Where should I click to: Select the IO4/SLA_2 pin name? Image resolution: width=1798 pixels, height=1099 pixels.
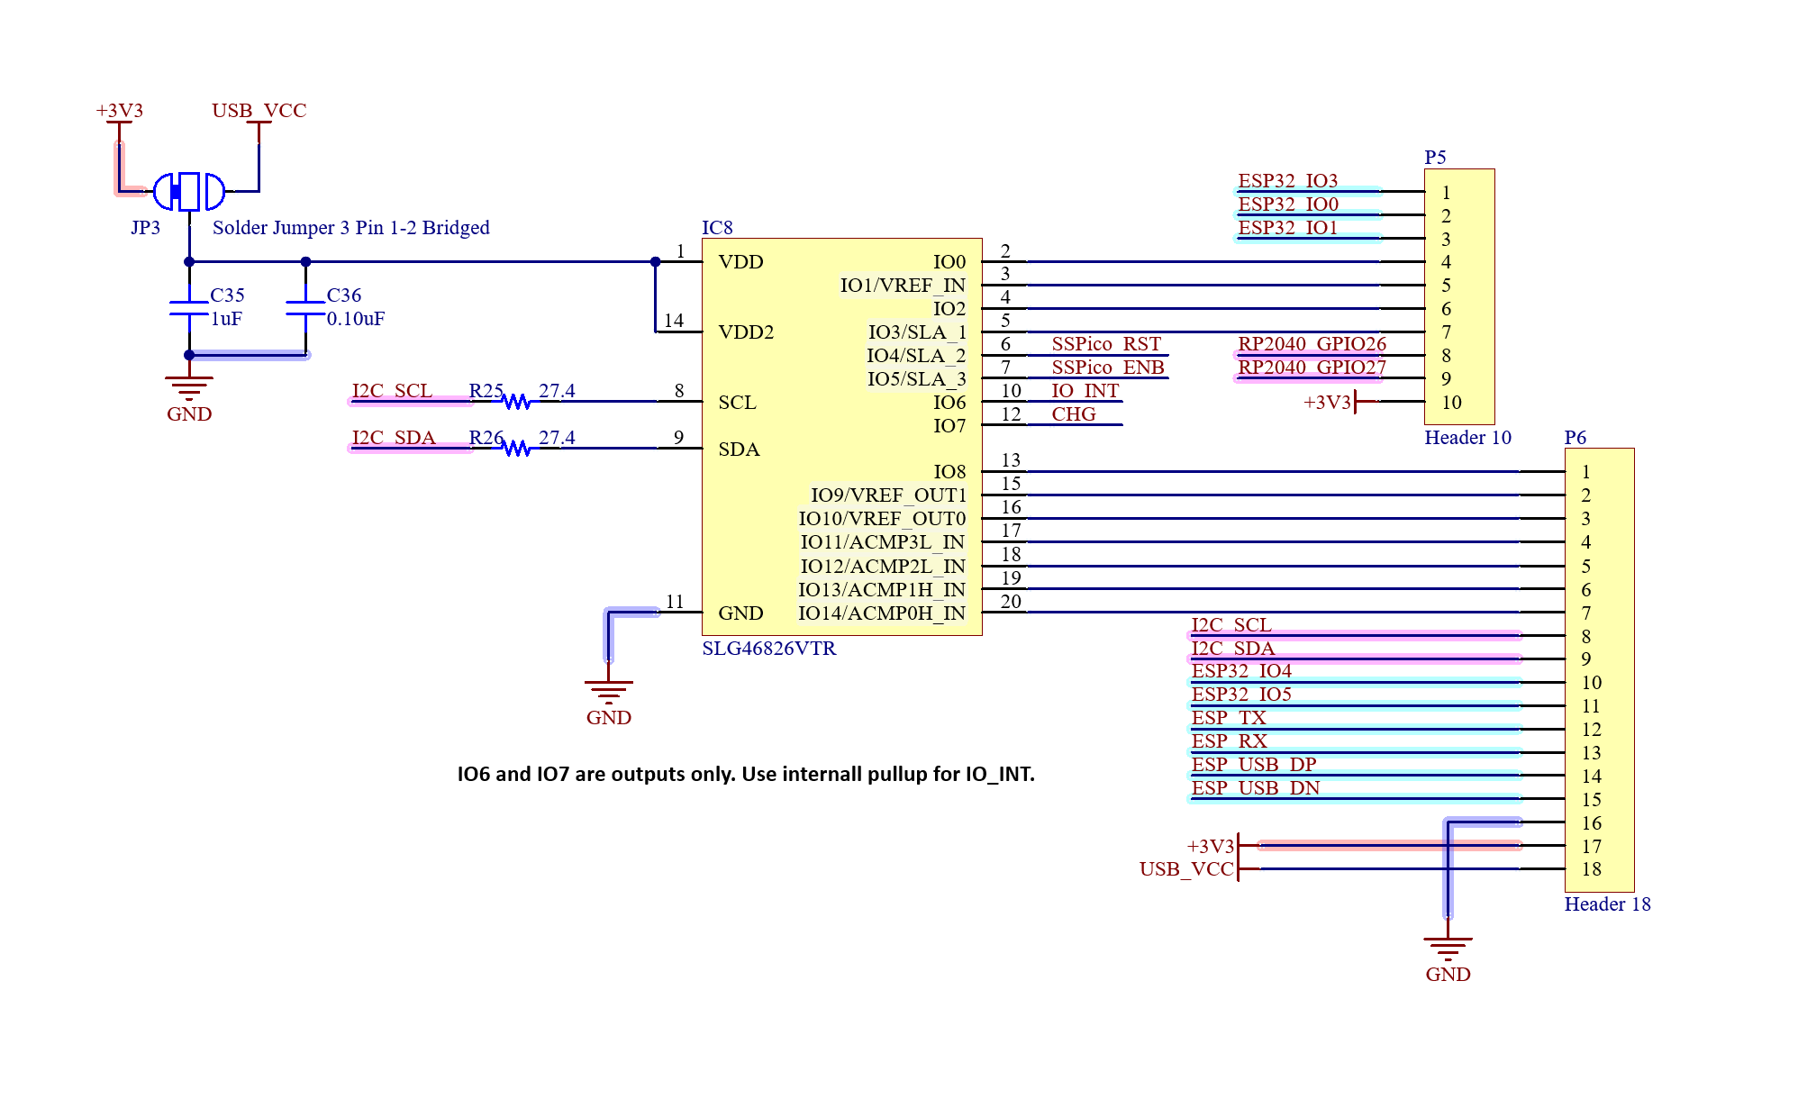pos(916,356)
